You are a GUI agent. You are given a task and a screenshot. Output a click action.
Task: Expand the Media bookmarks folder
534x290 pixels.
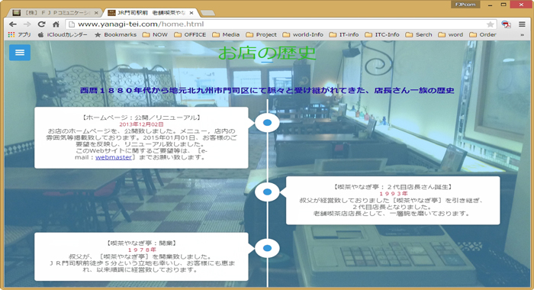pyautogui.click(x=226, y=34)
